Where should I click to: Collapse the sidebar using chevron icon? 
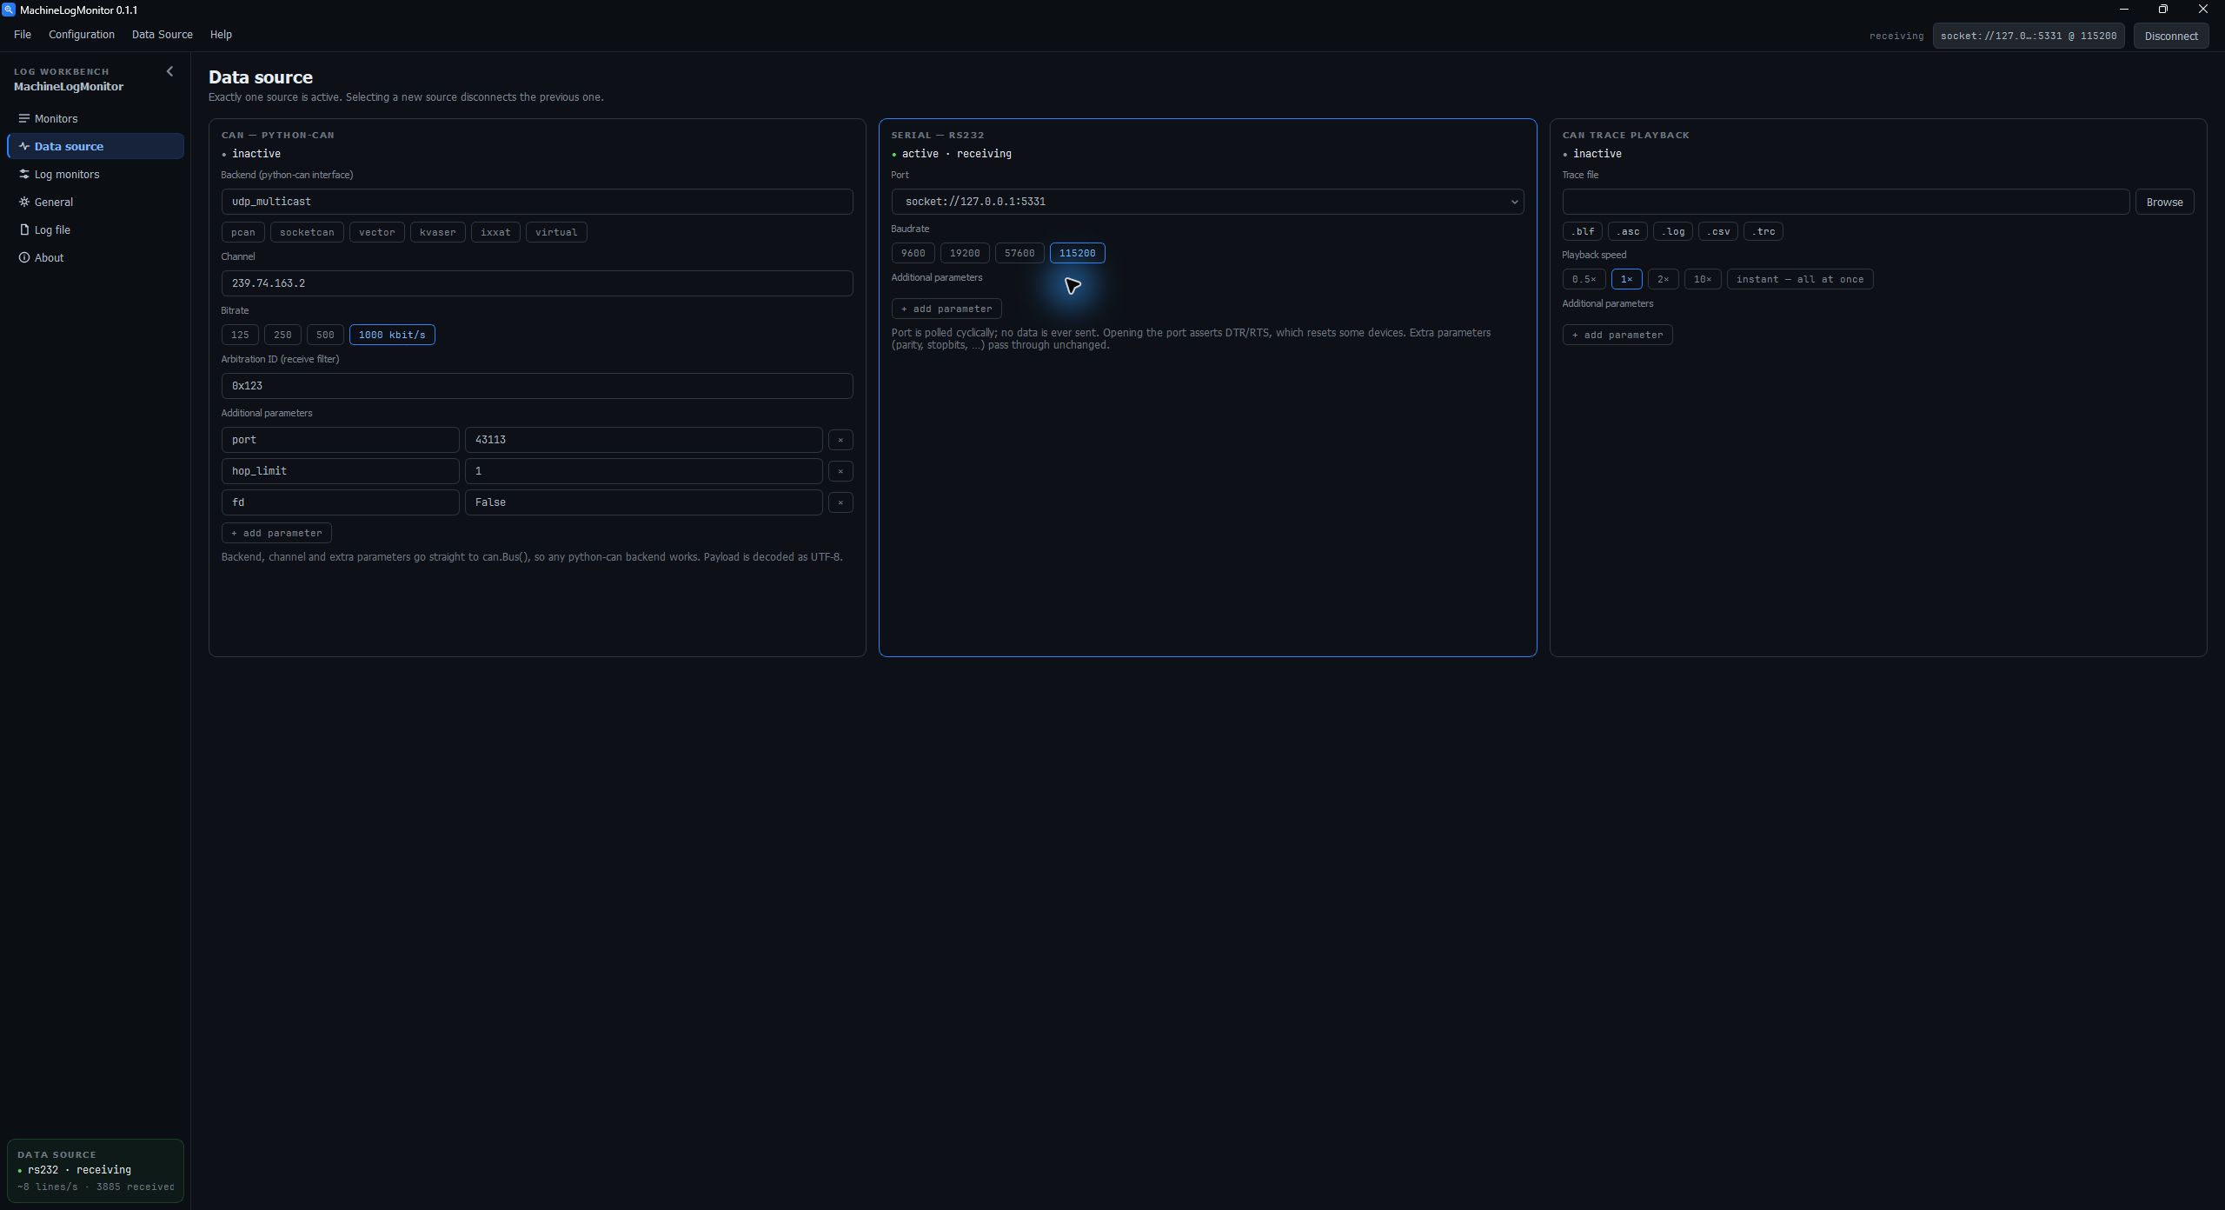(169, 72)
